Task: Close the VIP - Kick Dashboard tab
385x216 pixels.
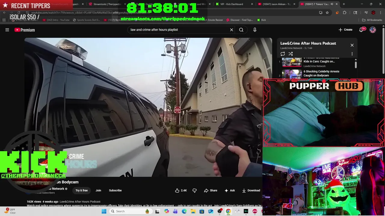Action: click(x=252, y=4)
